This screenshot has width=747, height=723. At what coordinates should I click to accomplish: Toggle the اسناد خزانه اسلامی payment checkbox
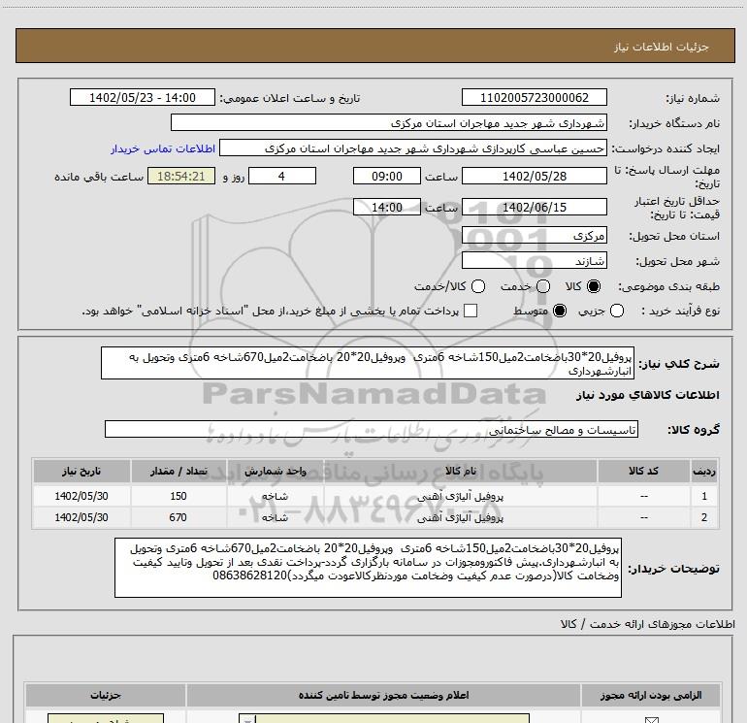point(471,311)
